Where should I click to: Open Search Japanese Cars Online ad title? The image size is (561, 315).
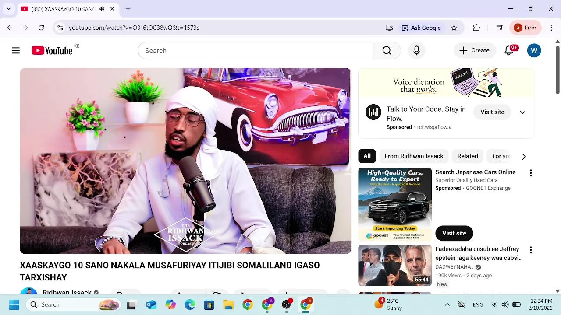[476, 172]
